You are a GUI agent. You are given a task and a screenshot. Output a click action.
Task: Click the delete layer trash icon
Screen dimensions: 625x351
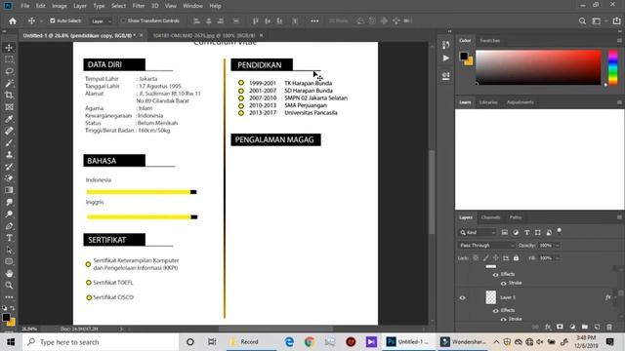click(609, 327)
